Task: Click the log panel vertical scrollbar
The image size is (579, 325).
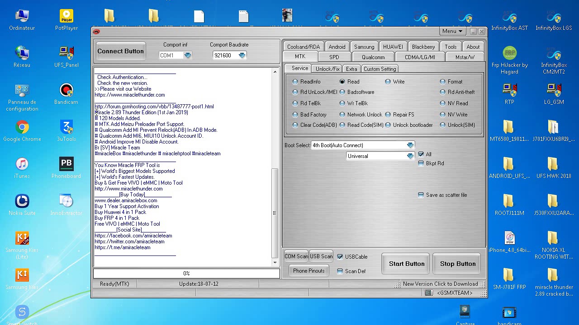Action: 275,167
